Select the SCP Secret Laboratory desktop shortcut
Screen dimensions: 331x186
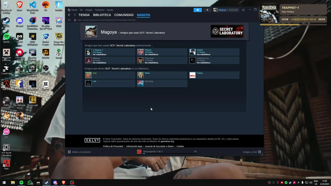pos(6,150)
